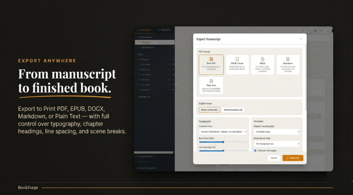This screenshot has height=195, width=353.
Task: Click the trash icon beside Chapter 1
Action: (173, 59)
